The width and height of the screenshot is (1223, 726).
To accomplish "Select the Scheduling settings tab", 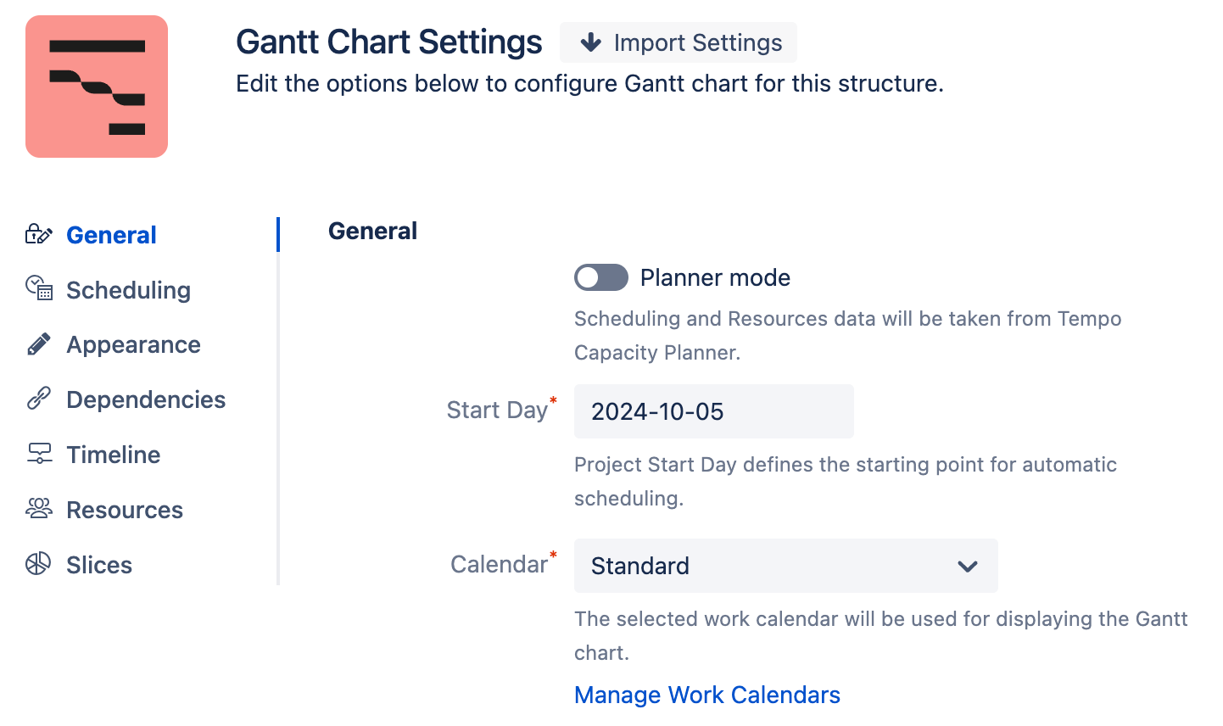I will pos(128,289).
